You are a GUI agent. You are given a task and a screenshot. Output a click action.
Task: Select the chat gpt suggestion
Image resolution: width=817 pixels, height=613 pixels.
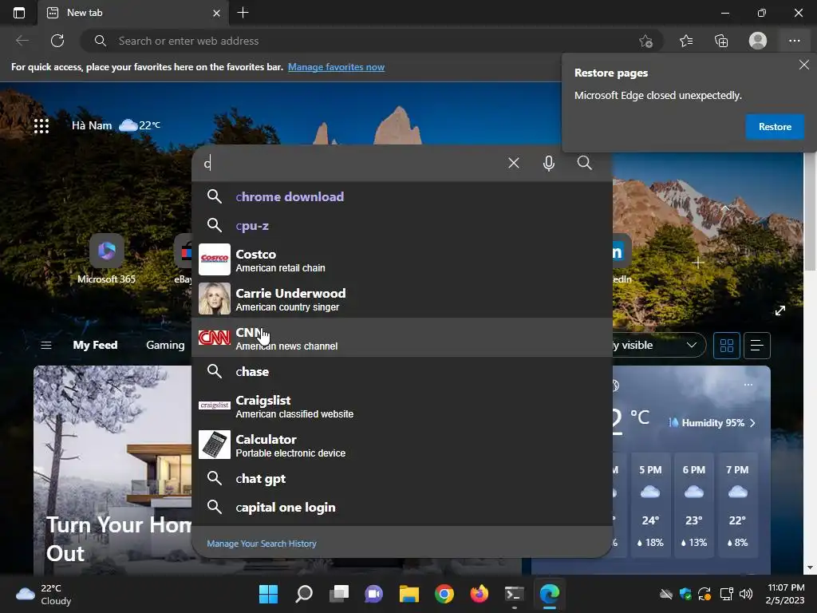tap(402, 478)
